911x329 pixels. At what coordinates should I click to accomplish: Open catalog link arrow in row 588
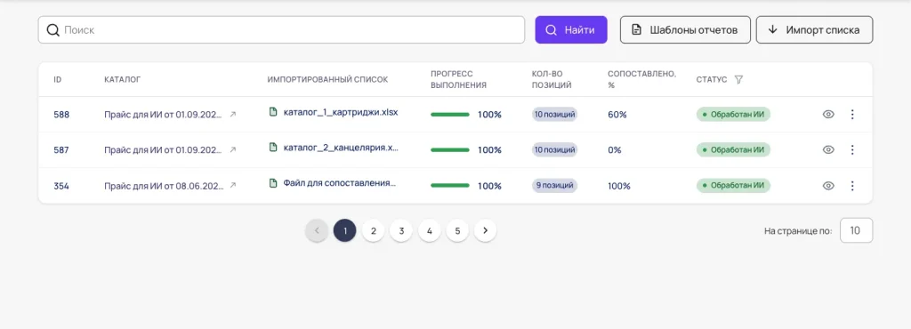[233, 115]
